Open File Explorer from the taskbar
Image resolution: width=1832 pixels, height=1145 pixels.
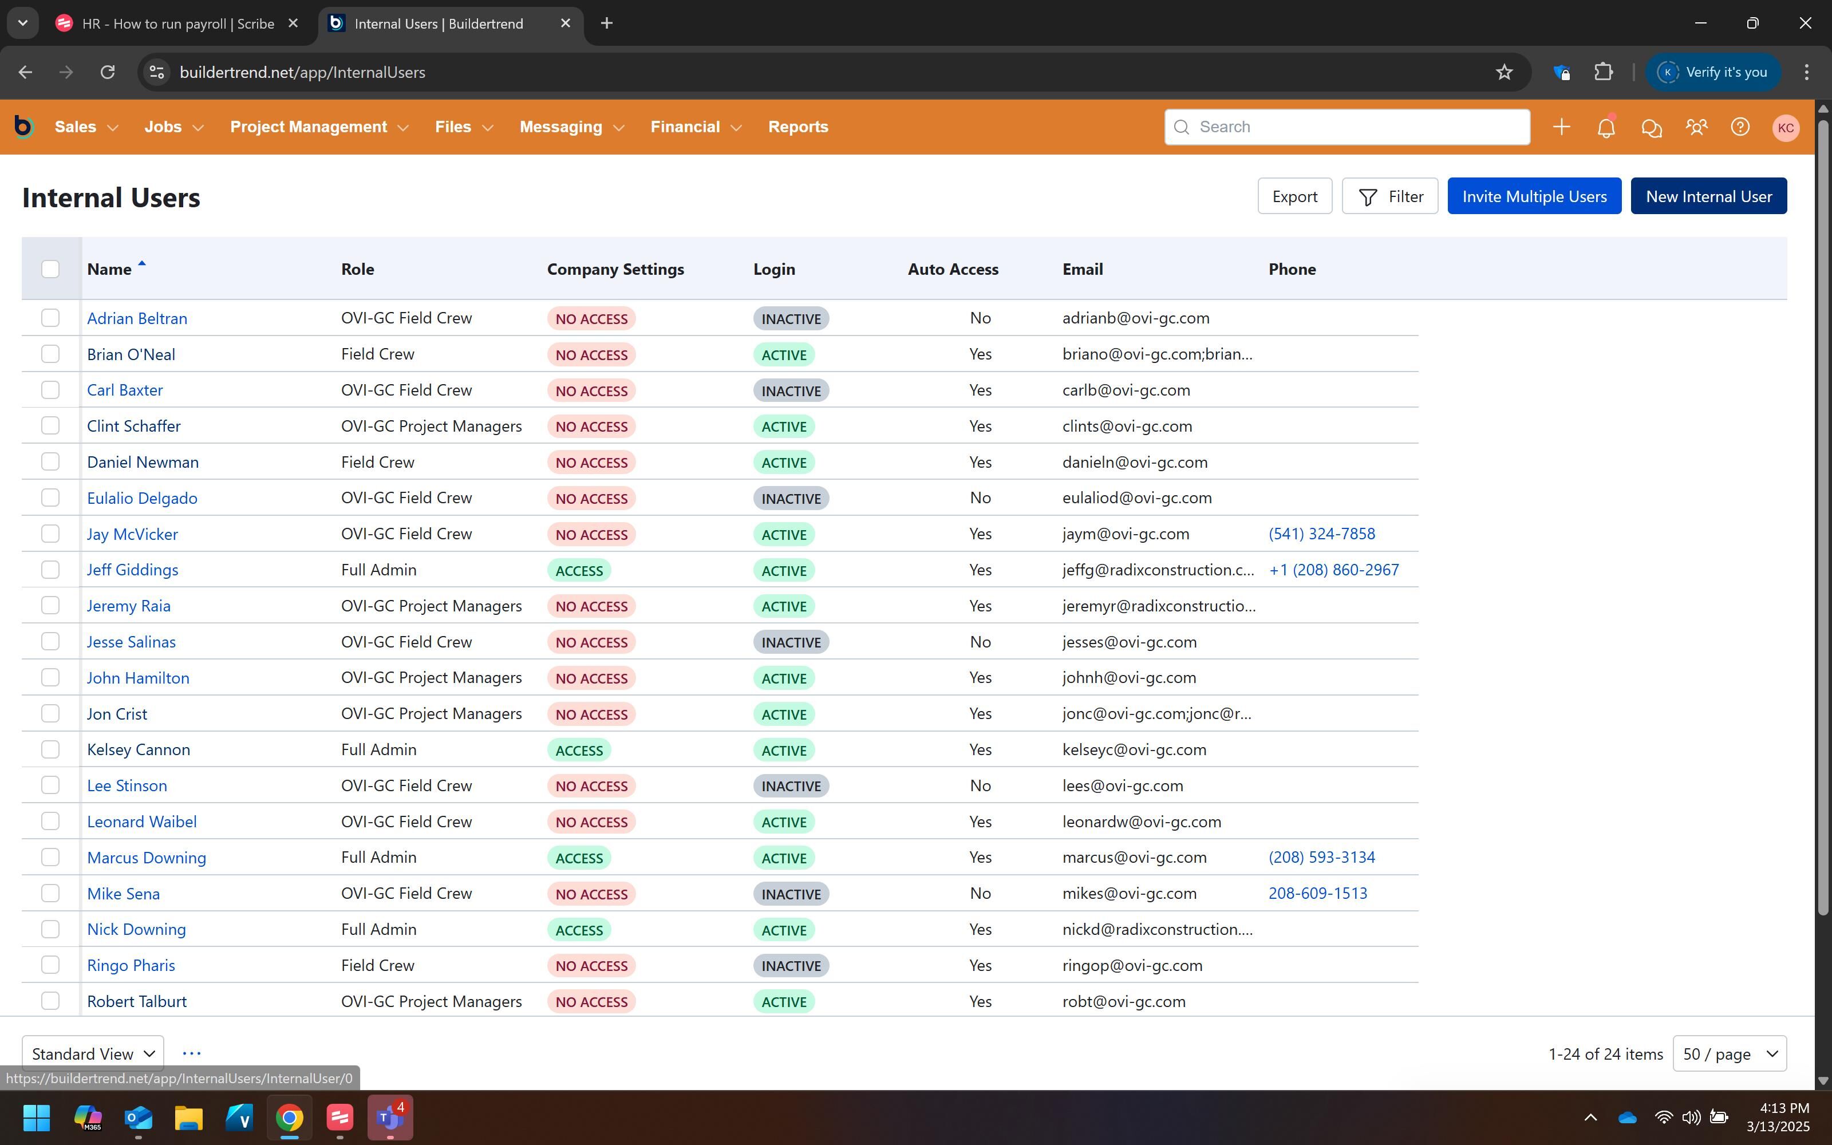[188, 1117]
